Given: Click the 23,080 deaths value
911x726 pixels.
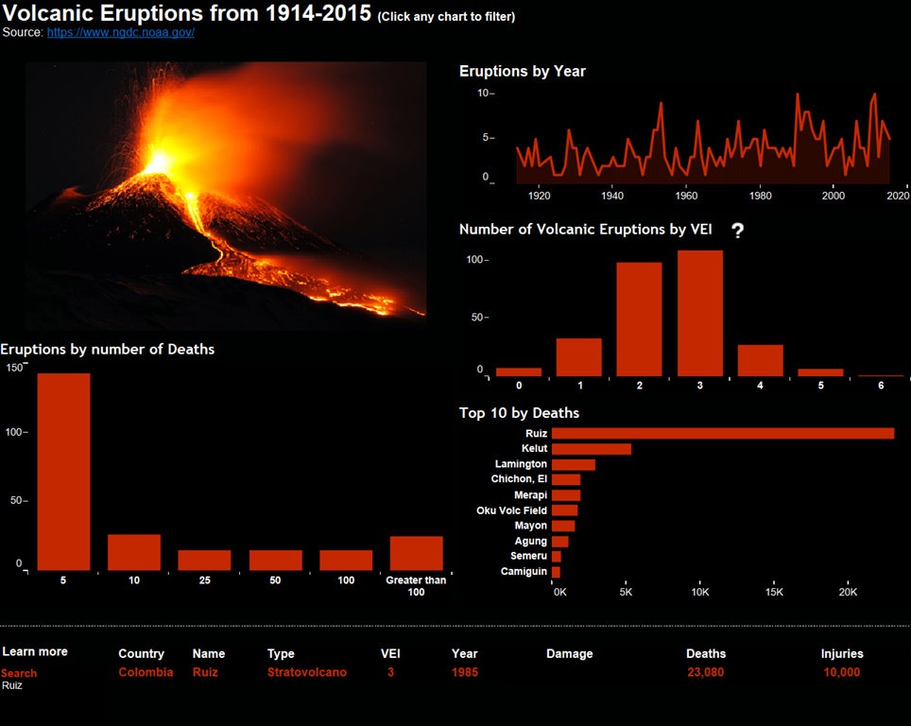Looking at the screenshot, I should click(706, 672).
